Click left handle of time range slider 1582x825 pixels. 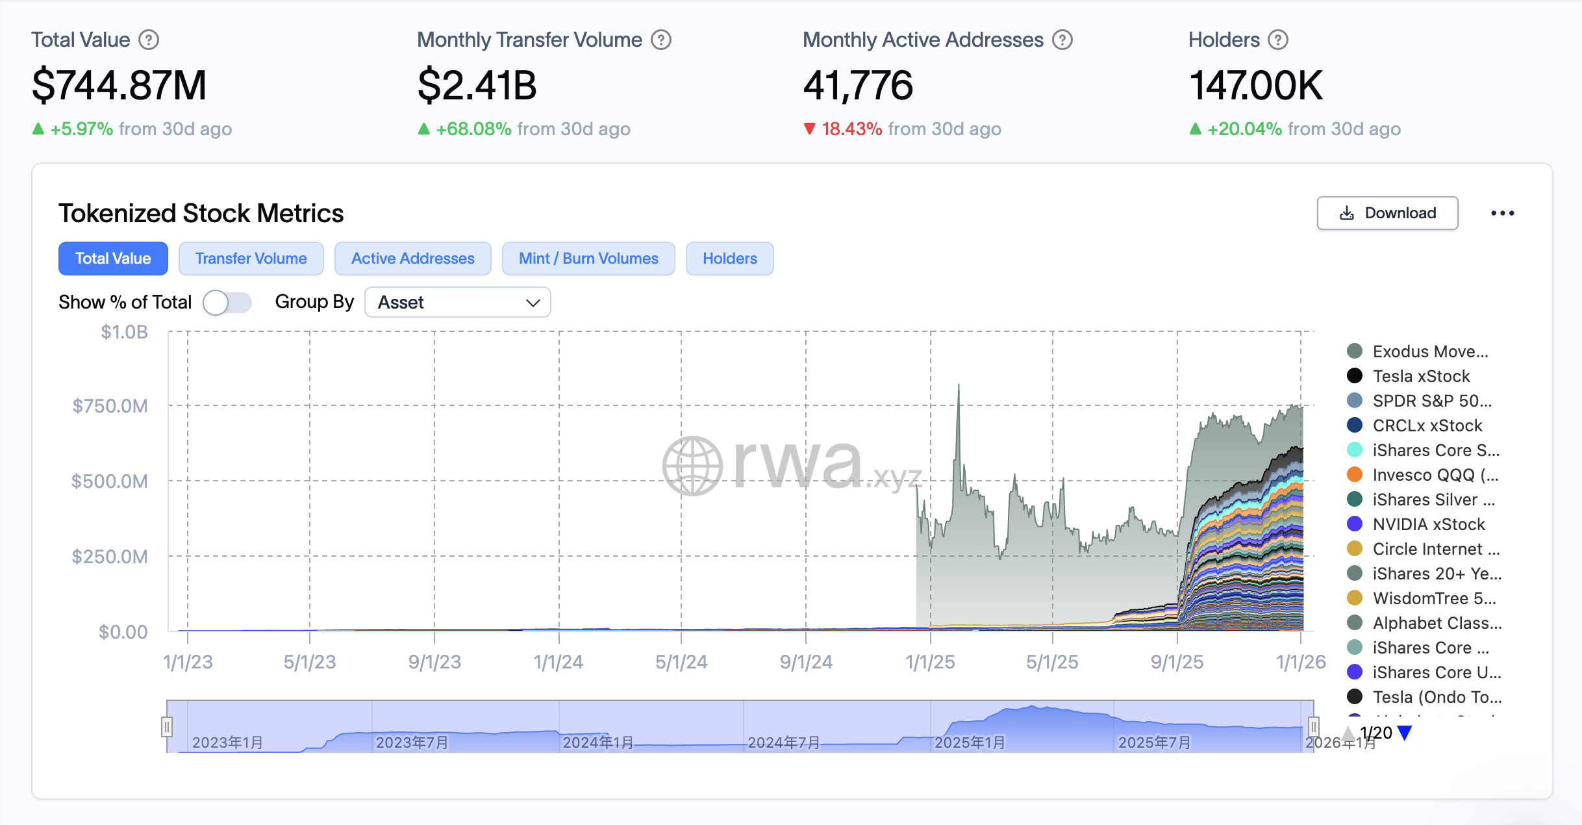tap(167, 726)
